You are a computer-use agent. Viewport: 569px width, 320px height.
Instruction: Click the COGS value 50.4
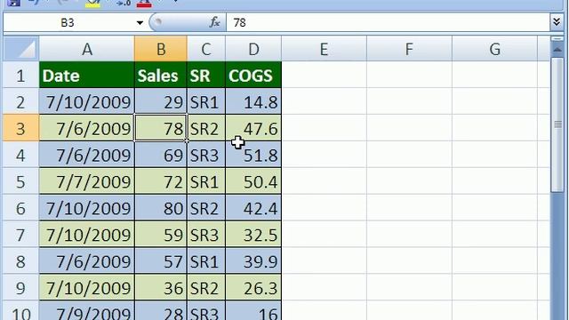coord(253,181)
